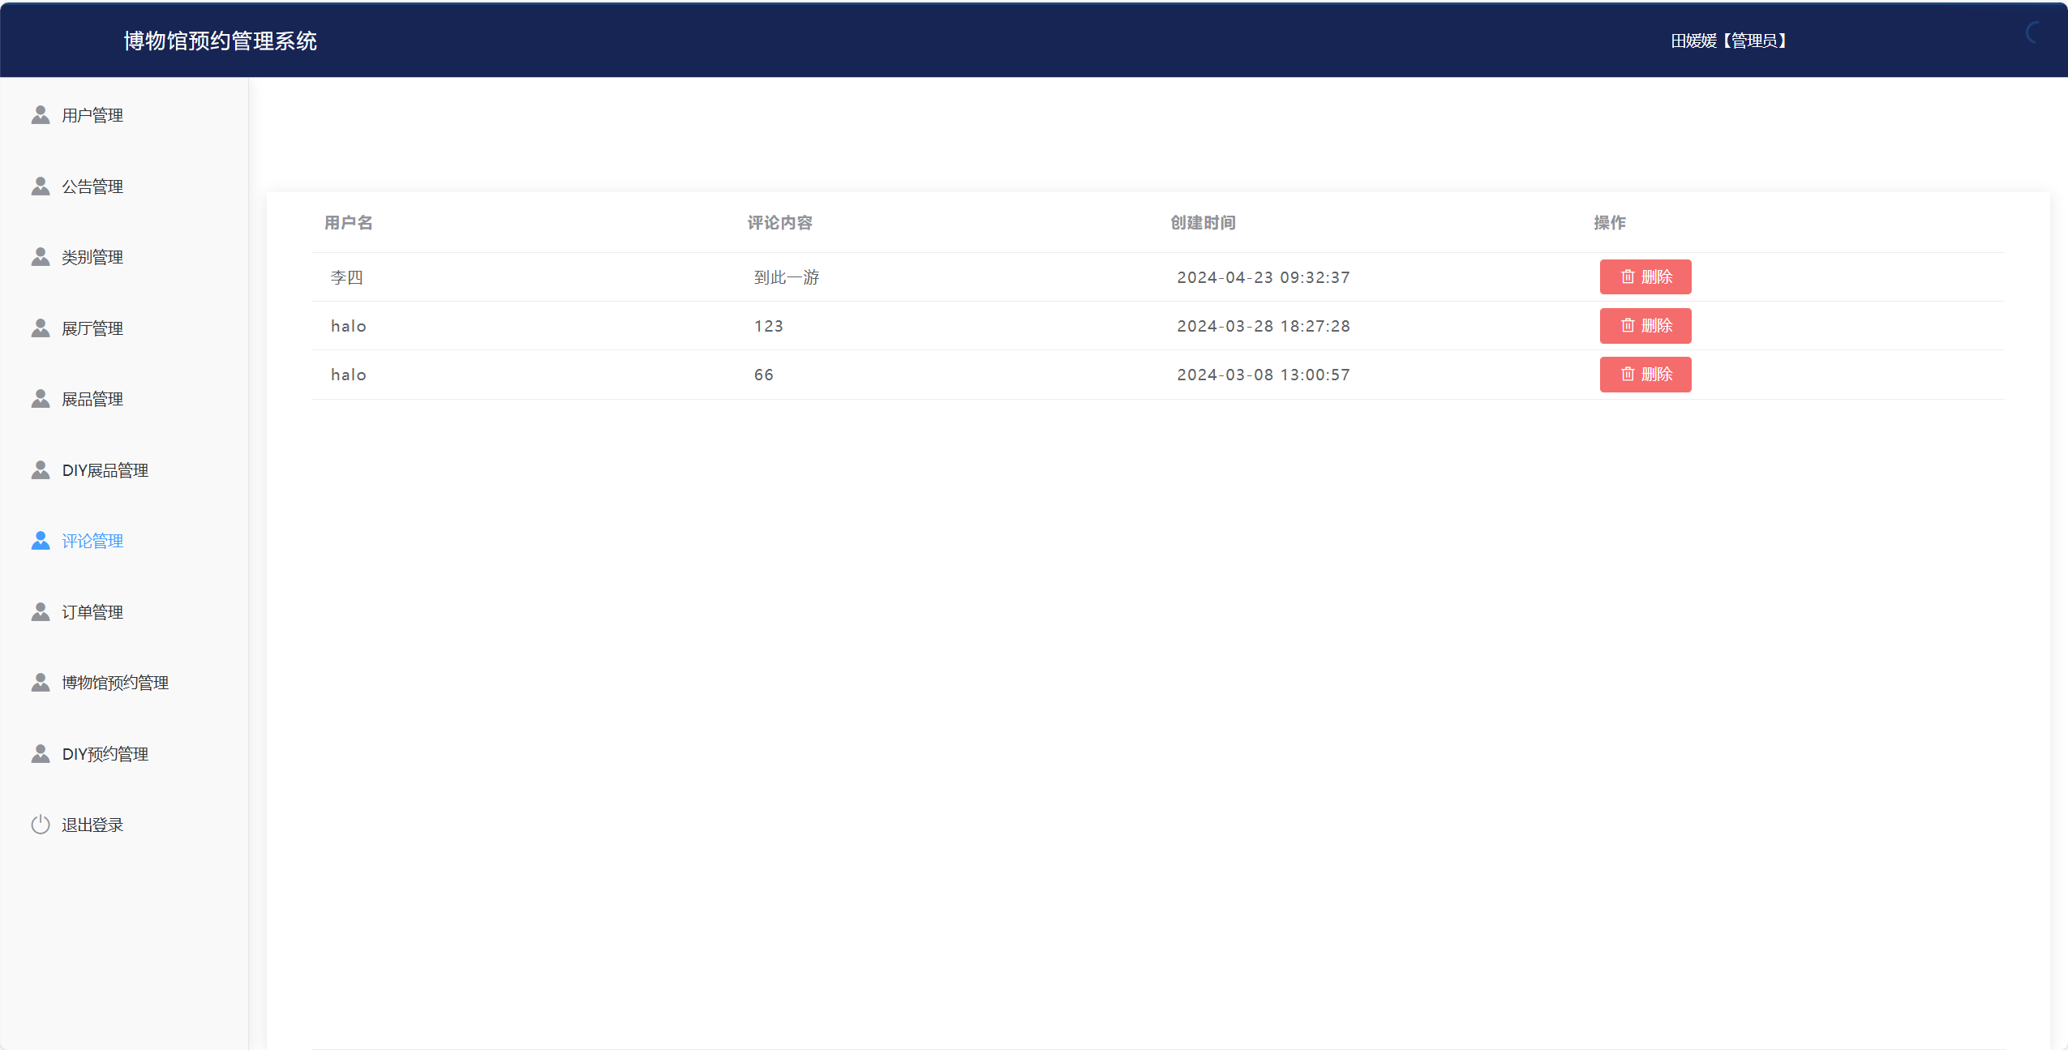Click the user icon beside 用户管理

41,115
